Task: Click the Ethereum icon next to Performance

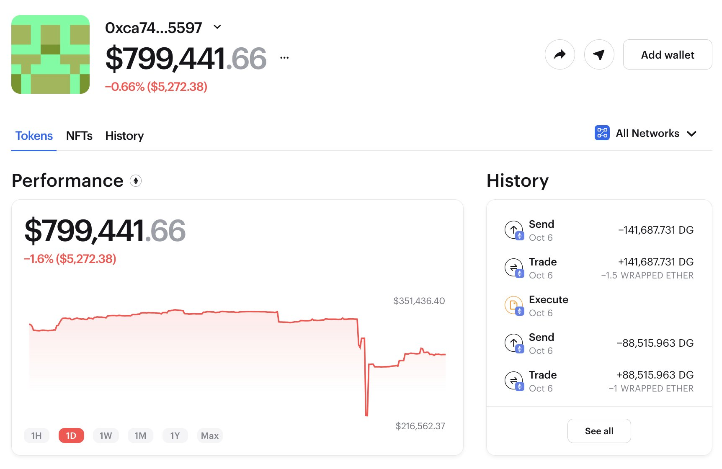Action: pyautogui.click(x=136, y=181)
